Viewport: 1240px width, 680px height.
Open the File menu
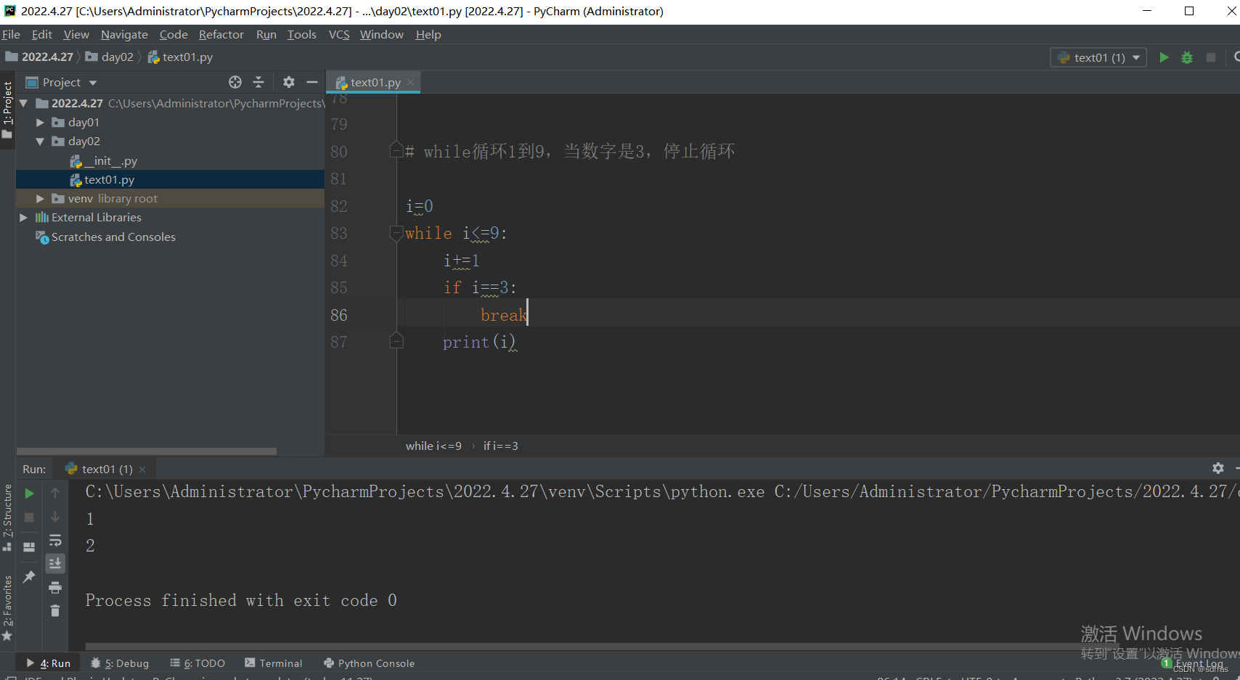(x=11, y=34)
